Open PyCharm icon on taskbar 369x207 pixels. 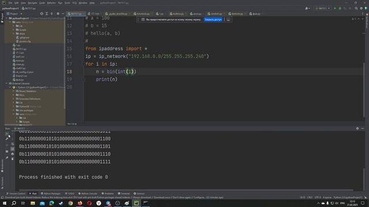point(136,203)
